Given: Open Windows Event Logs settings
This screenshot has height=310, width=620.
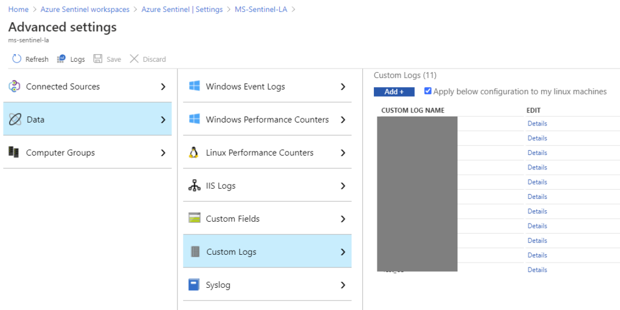Looking at the screenshot, I should click(x=267, y=87).
